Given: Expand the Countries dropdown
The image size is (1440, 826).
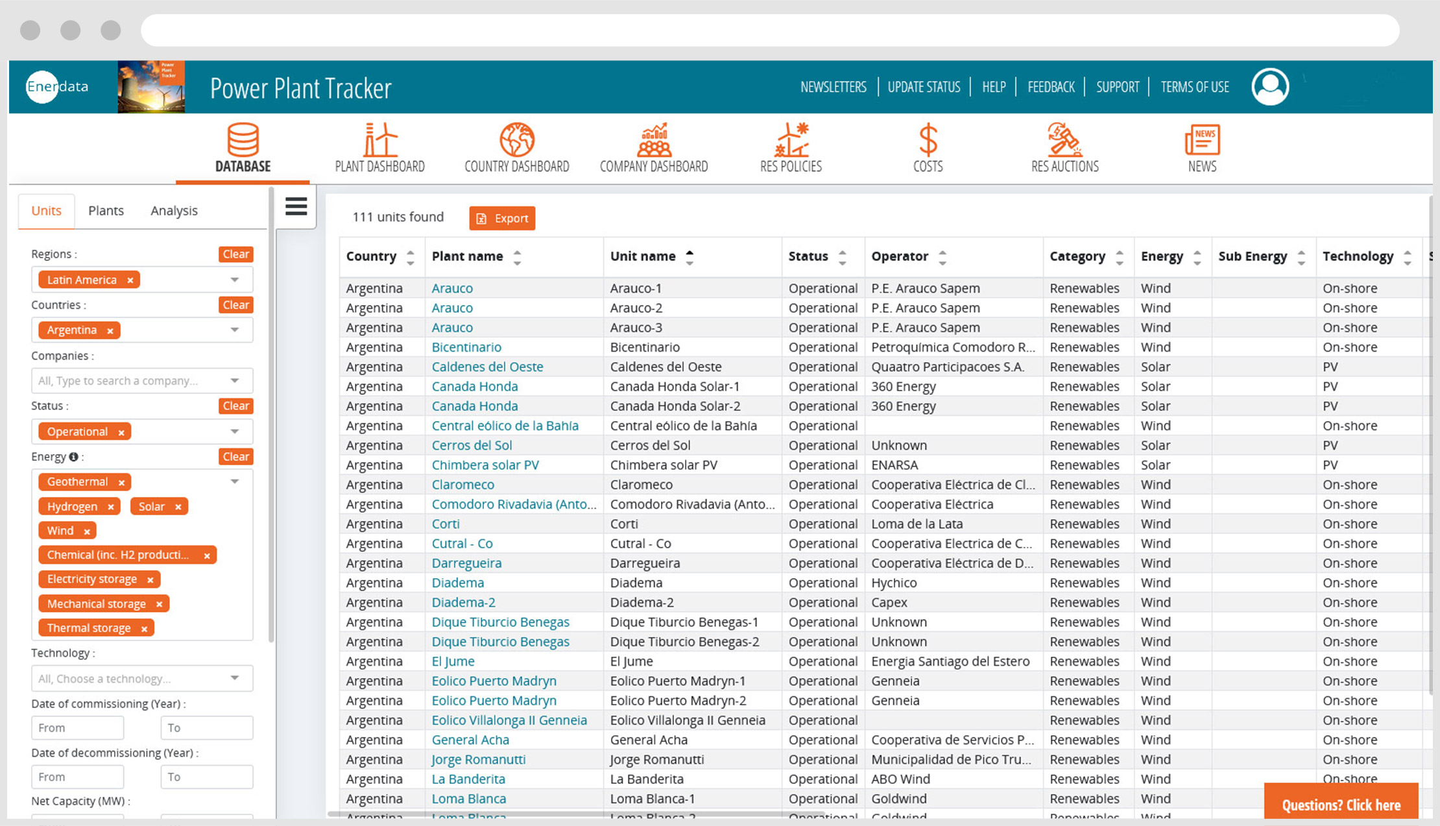Looking at the screenshot, I should [234, 330].
